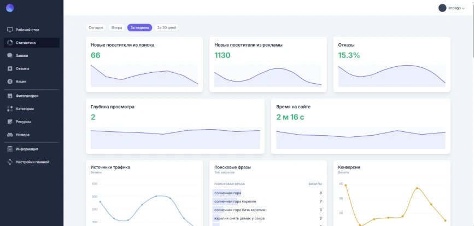
Task: Select the Категории dots icon
Action: 10,109
